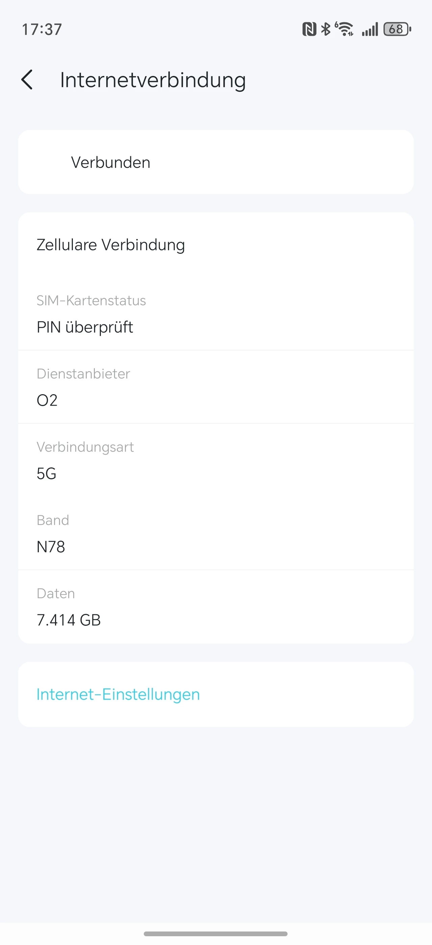Open the Internet-Einstellungen link
The image size is (432, 945).
118,694
